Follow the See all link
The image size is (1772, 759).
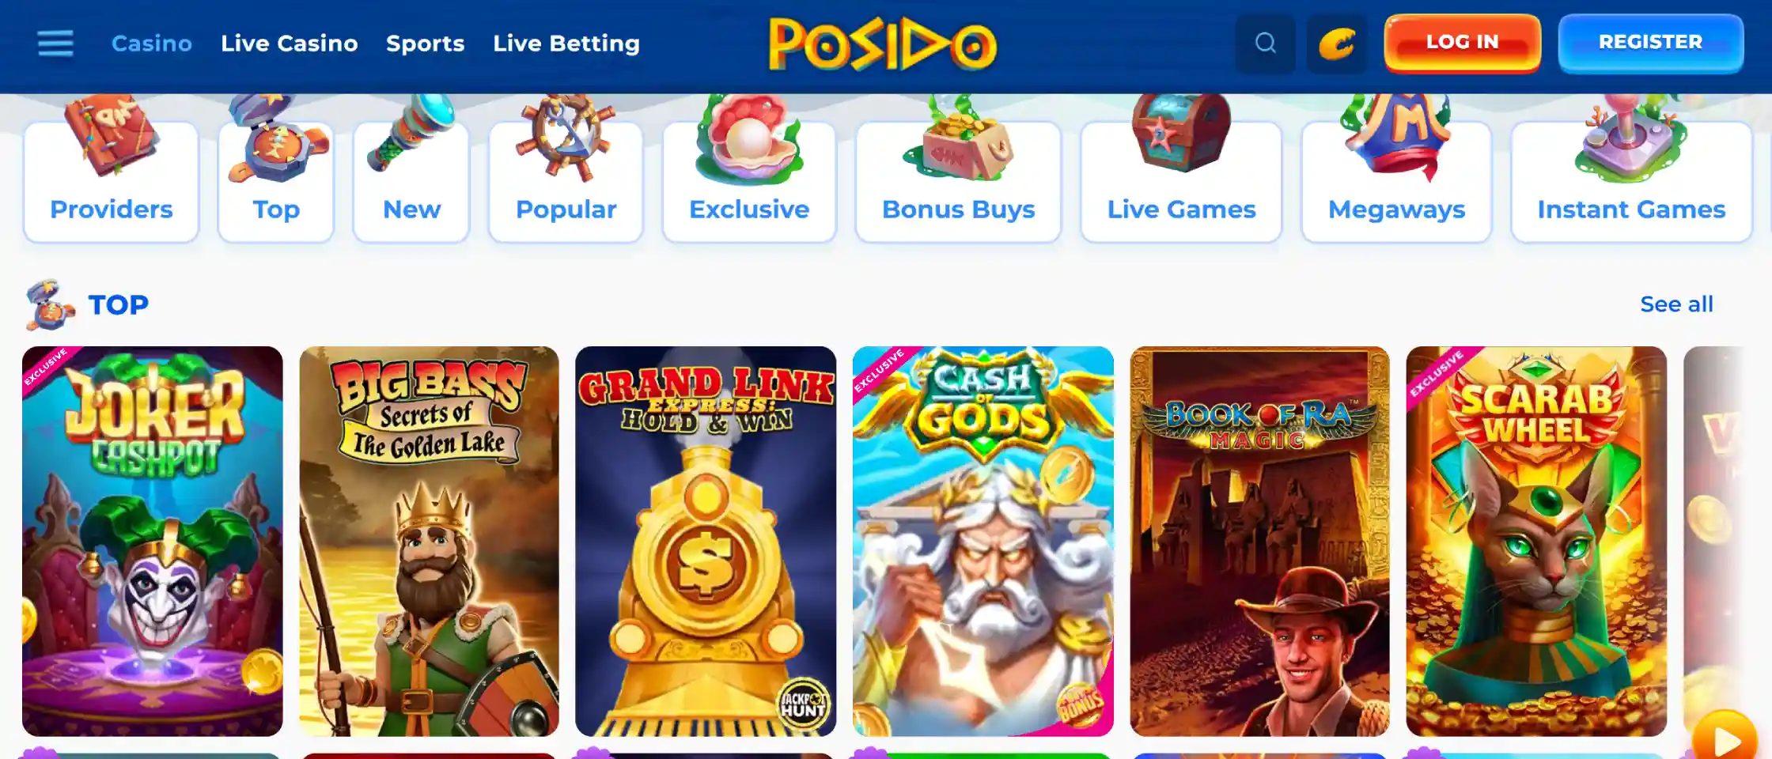(x=1676, y=304)
